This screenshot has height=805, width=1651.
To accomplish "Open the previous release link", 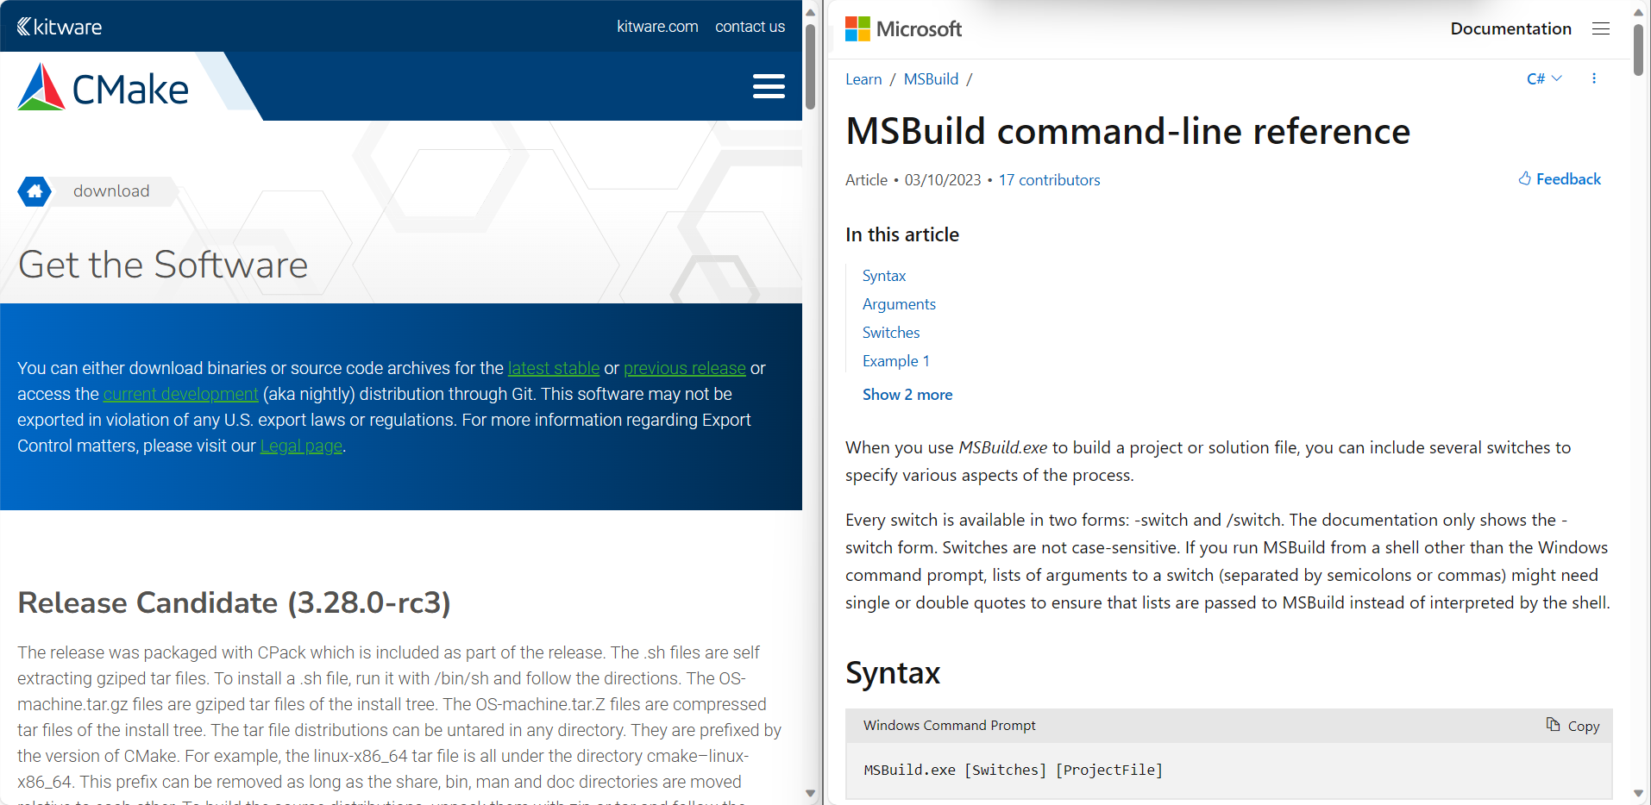I will pos(685,368).
